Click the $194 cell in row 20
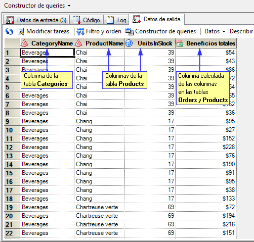Viewport: 254px width, 242px height. [206, 216]
